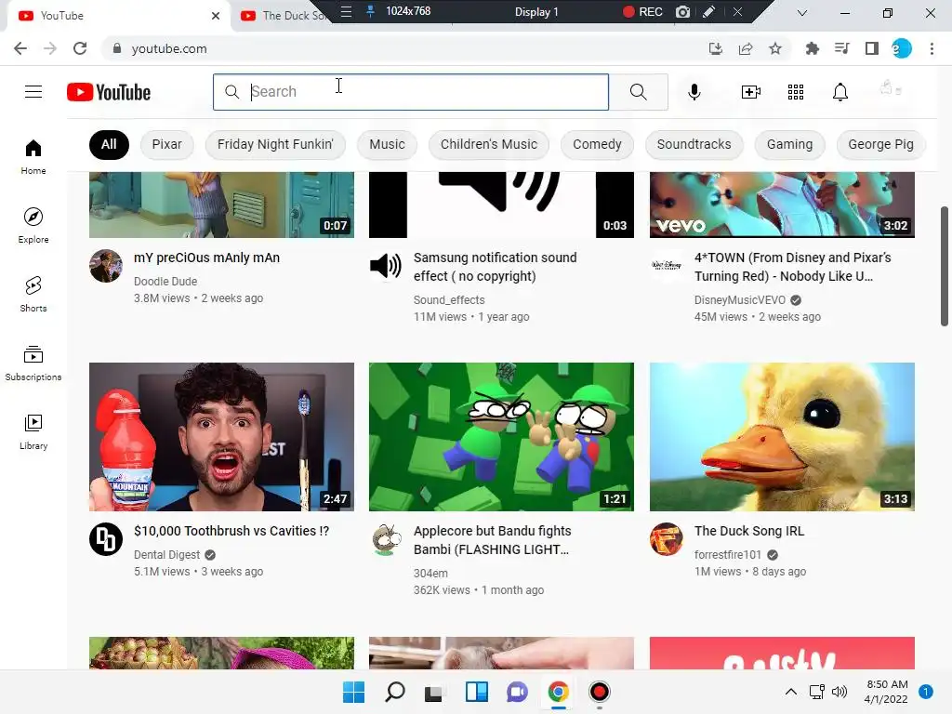Click the Sound_effects channel speaker avatar
This screenshot has height=714, width=952.
tap(386, 266)
